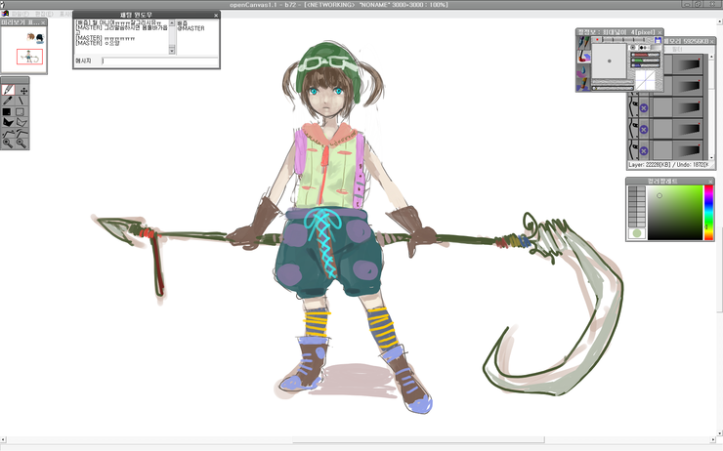Close the color palette panel
723x451 pixels.
710,182
